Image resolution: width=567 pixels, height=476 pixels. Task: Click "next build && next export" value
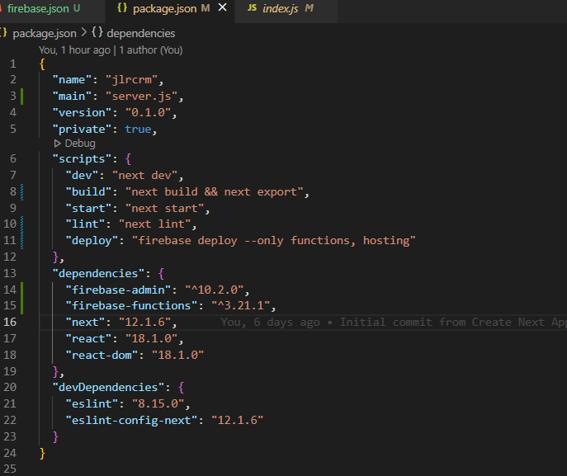point(214,192)
